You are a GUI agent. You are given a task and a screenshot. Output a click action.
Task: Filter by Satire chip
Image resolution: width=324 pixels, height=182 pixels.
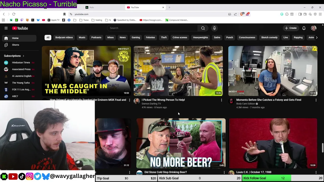point(217,37)
